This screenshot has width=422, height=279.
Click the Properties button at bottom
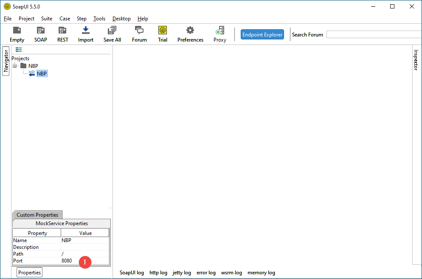[x=30, y=273]
